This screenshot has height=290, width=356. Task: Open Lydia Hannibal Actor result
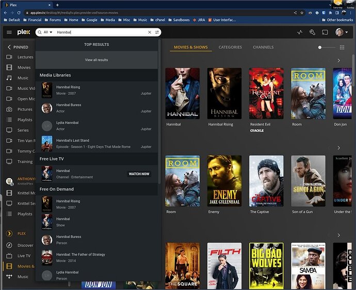click(x=96, y=126)
